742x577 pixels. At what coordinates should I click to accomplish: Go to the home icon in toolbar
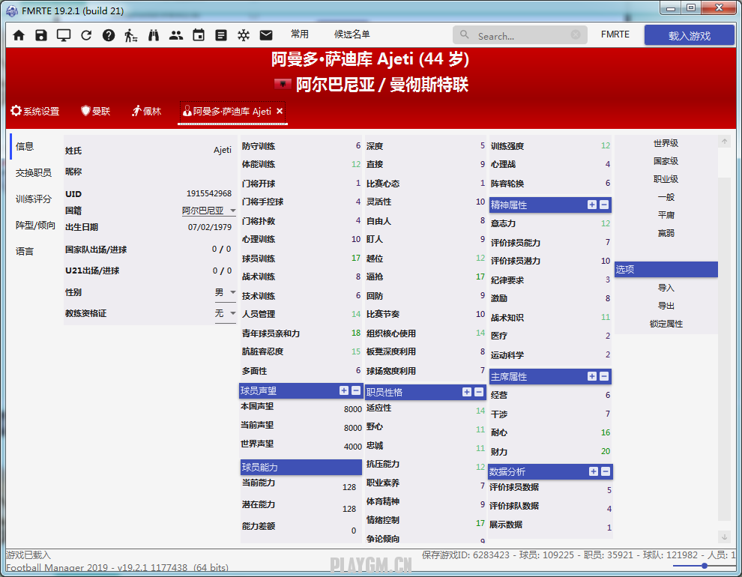(x=19, y=35)
